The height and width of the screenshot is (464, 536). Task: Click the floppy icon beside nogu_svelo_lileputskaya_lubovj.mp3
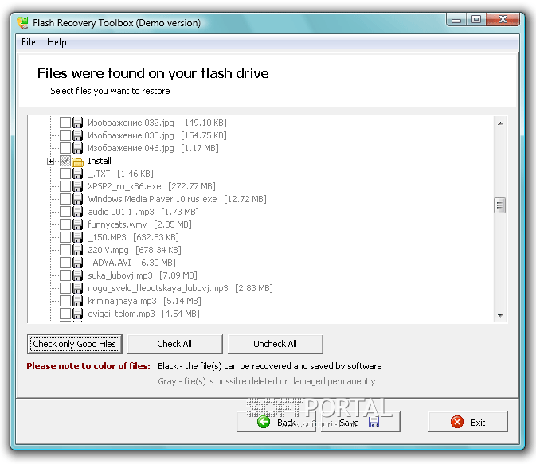click(x=77, y=288)
